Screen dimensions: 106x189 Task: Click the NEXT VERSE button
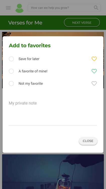tap(82, 22)
